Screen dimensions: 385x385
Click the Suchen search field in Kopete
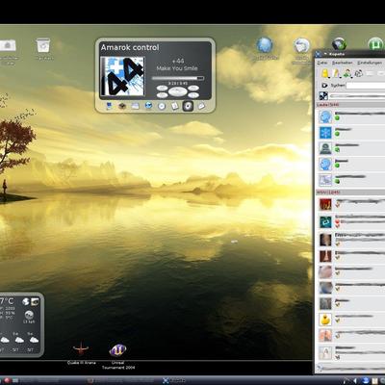(366, 86)
